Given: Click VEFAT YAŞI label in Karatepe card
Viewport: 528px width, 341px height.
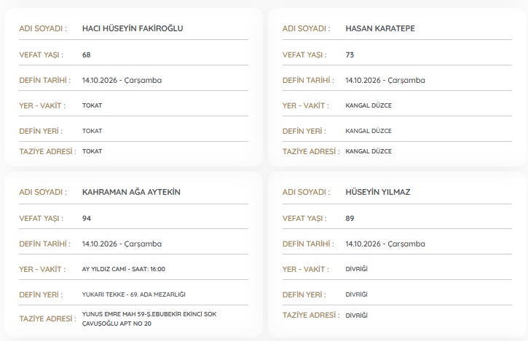Looking at the screenshot, I should pos(304,55).
